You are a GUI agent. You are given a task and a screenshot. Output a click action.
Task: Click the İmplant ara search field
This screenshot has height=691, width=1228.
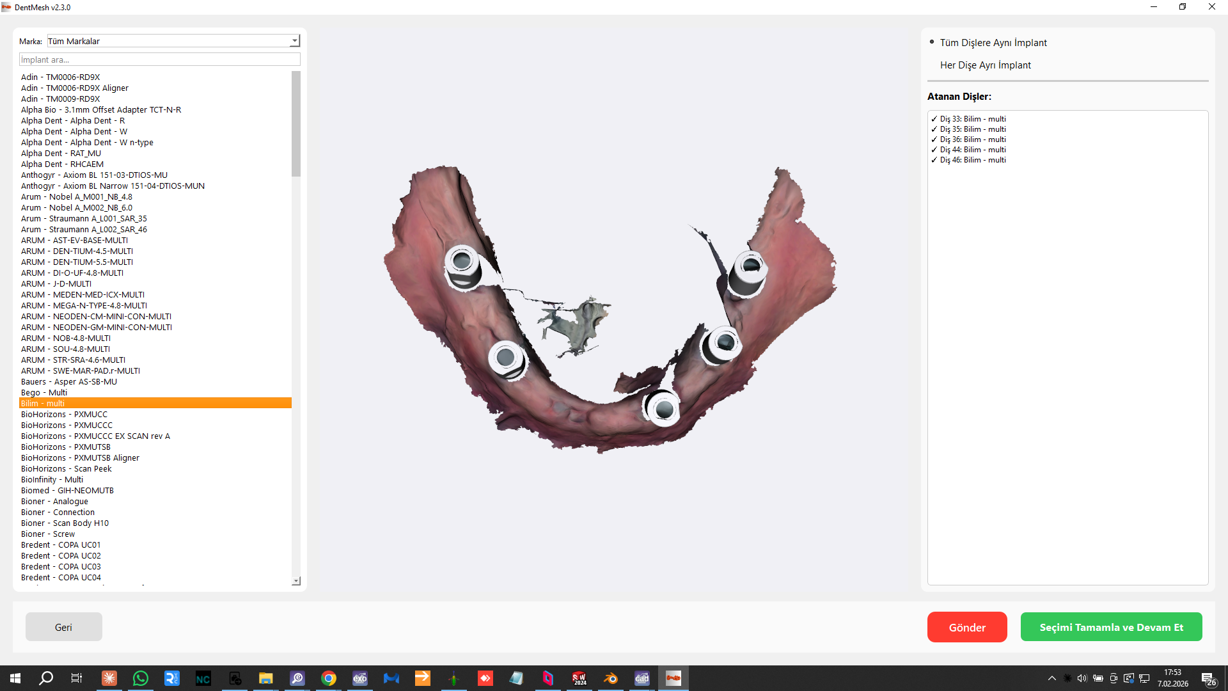[x=159, y=60]
